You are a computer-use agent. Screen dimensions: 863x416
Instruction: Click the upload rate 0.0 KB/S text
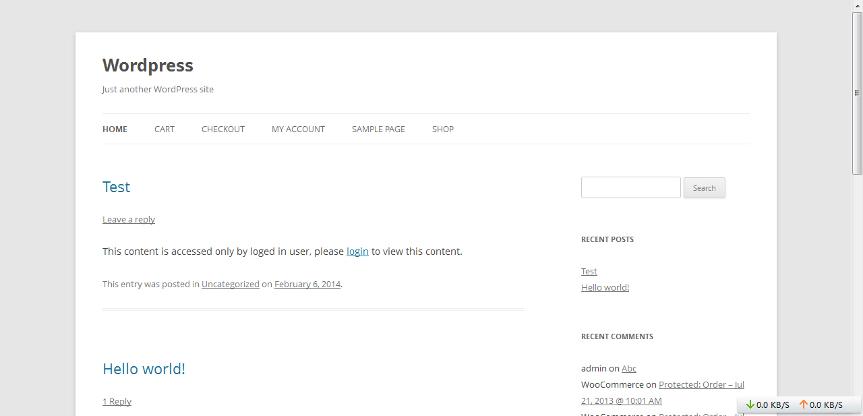(x=826, y=405)
